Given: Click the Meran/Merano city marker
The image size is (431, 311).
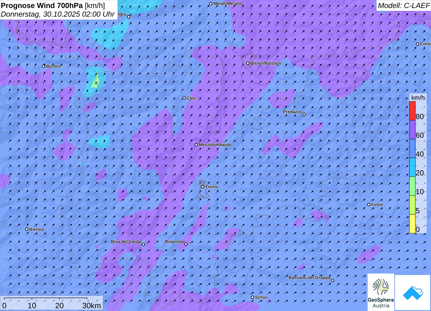Looking at the screenshot, I should coord(211,4).
